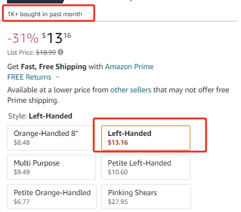Select the Pinking Shears style option
Screen dimensions: 241x212
[146, 196]
